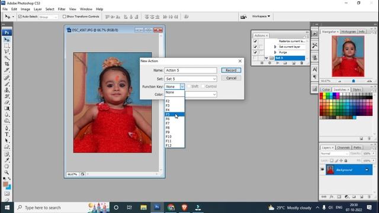
Task: Click the Navigator zoom slider handle
Action: [354, 81]
